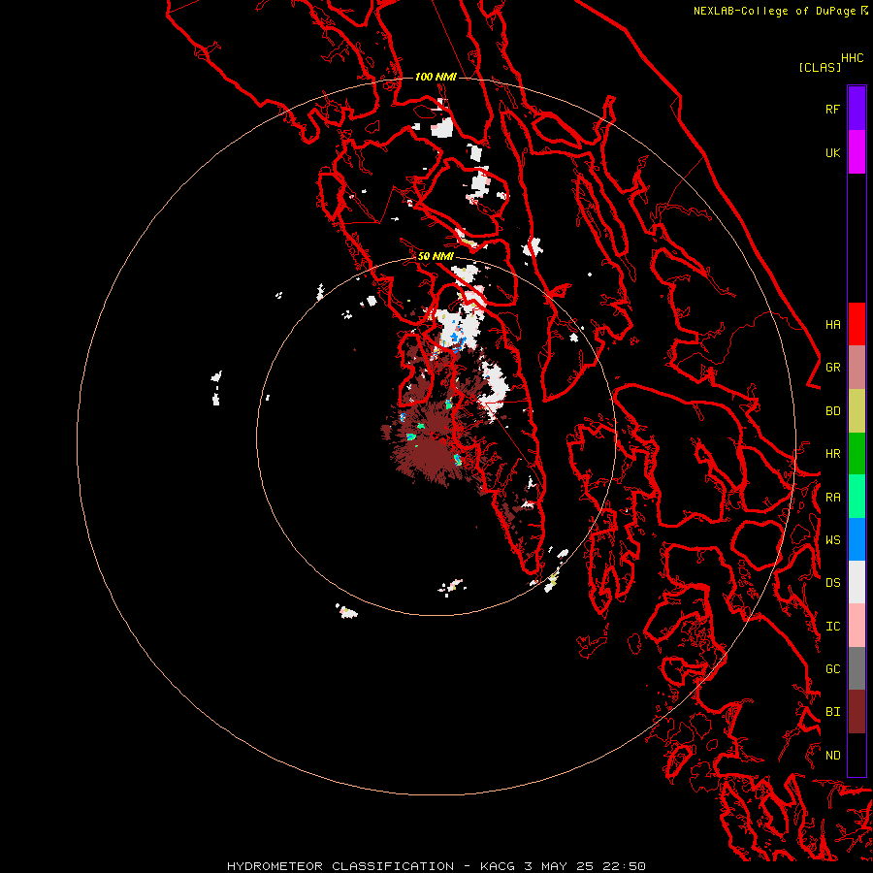Image resolution: width=873 pixels, height=873 pixels.
Task: Click the 50 NMI range ring label
Action: pyautogui.click(x=436, y=256)
